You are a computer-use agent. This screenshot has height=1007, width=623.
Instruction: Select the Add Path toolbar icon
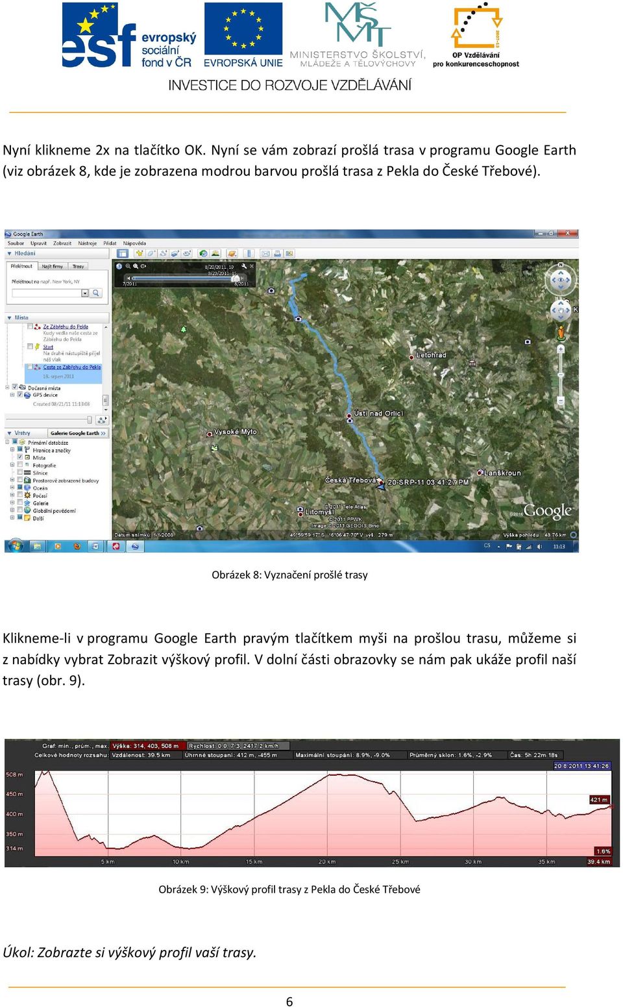click(164, 253)
